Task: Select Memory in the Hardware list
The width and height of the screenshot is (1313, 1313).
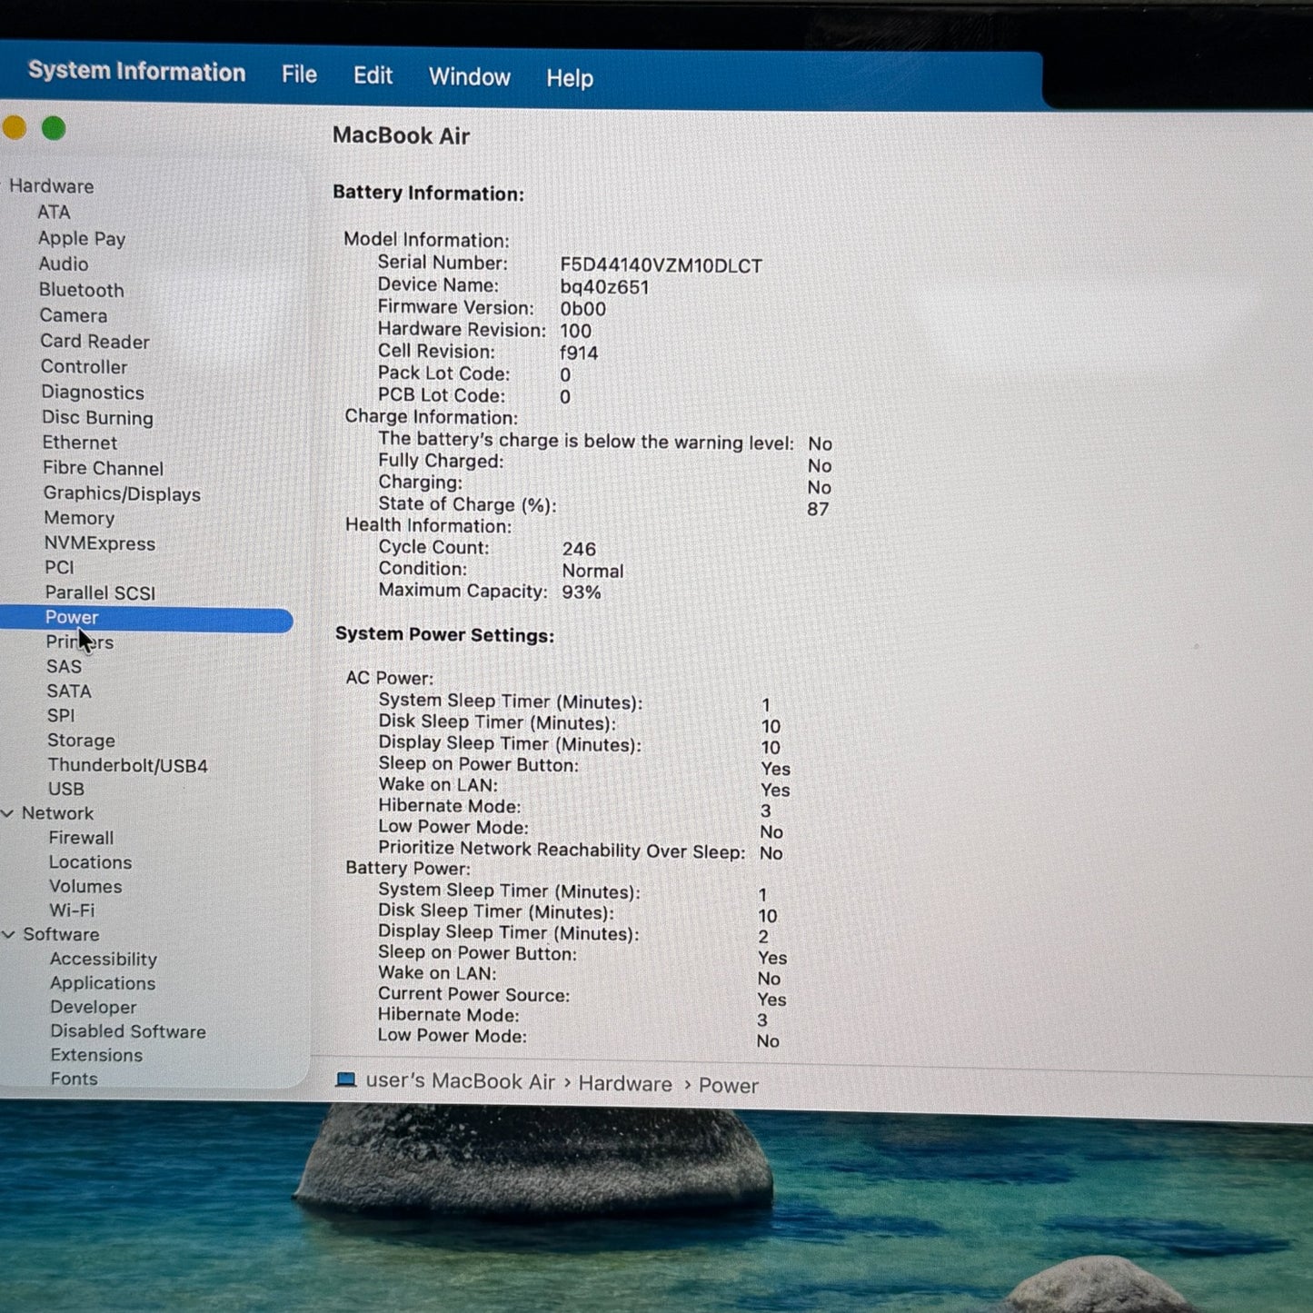Action: point(79,518)
